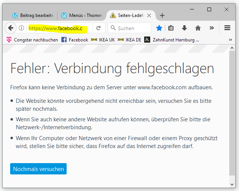Open the IKEA DE bookmark
Screen dimensions: 239x191
click(129, 40)
